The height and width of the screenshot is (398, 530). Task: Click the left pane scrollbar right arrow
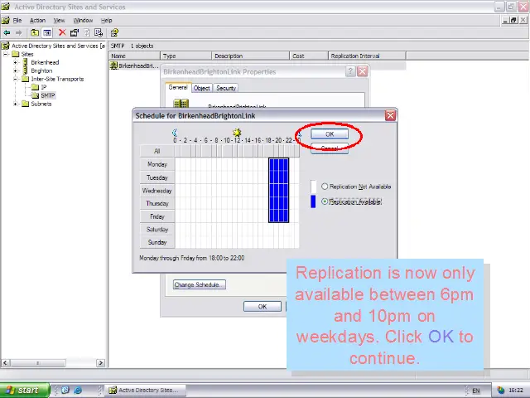100,363
